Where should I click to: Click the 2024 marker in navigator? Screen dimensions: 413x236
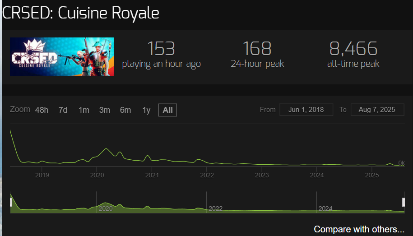pyautogui.click(x=325, y=209)
